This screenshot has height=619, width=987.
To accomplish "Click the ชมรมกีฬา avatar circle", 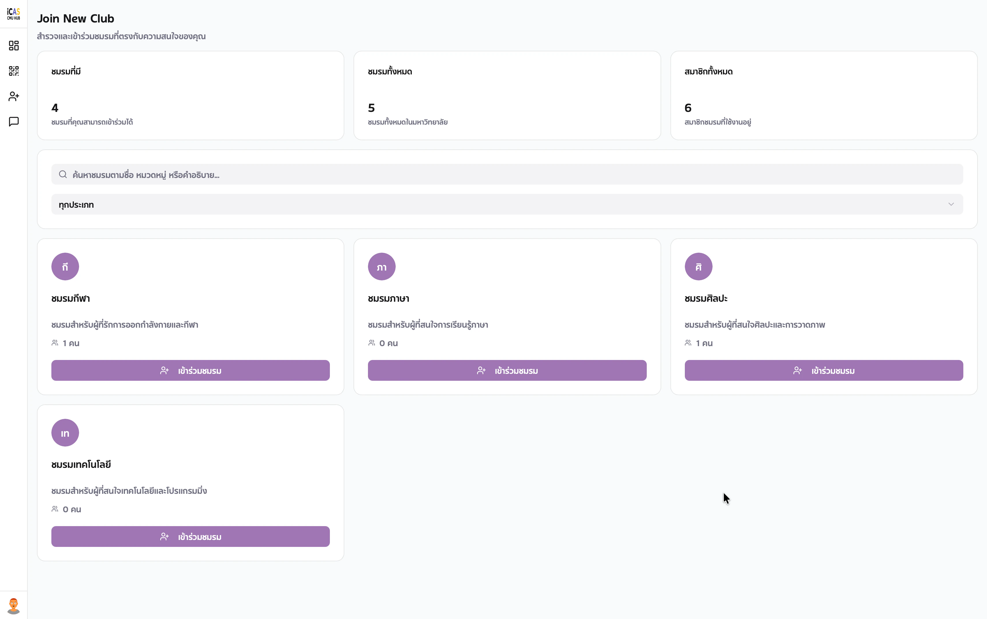I will click(65, 267).
